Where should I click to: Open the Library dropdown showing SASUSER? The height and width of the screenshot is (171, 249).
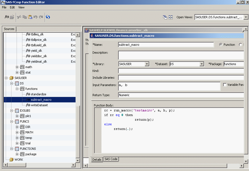(147, 64)
